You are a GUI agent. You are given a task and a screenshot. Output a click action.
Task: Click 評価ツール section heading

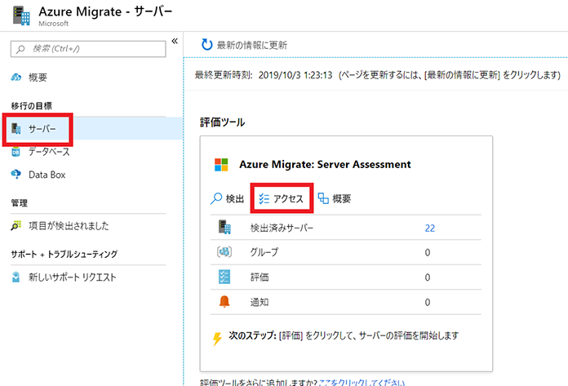pyautogui.click(x=223, y=122)
